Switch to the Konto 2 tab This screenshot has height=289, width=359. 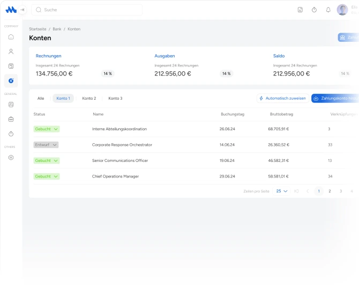point(89,99)
